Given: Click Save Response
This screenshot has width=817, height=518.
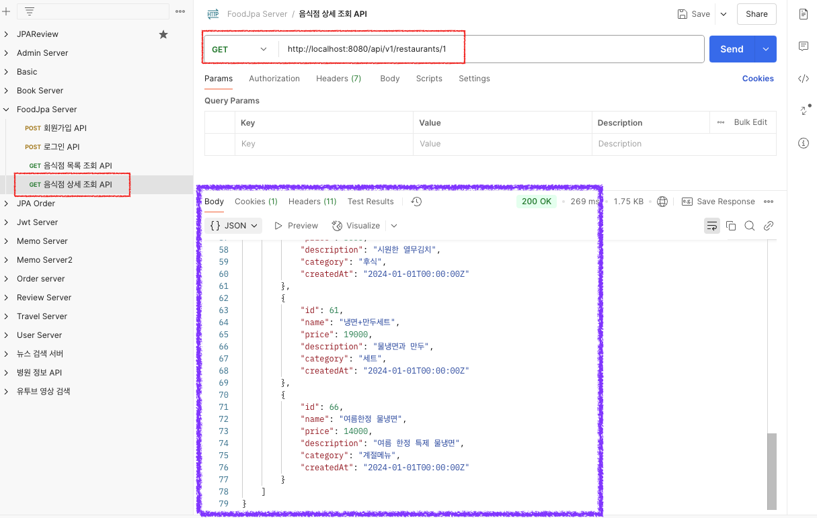Looking at the screenshot, I should point(719,202).
